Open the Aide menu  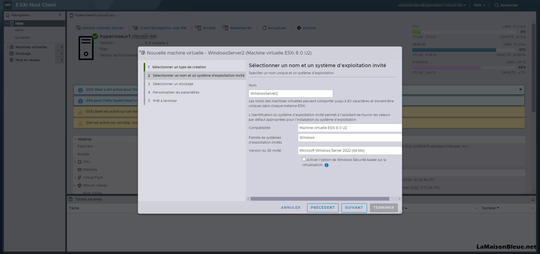click(479, 5)
